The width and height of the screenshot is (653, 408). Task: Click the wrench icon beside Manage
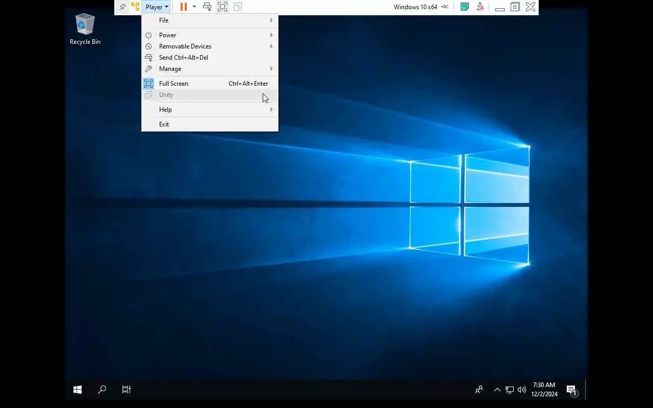click(x=148, y=69)
